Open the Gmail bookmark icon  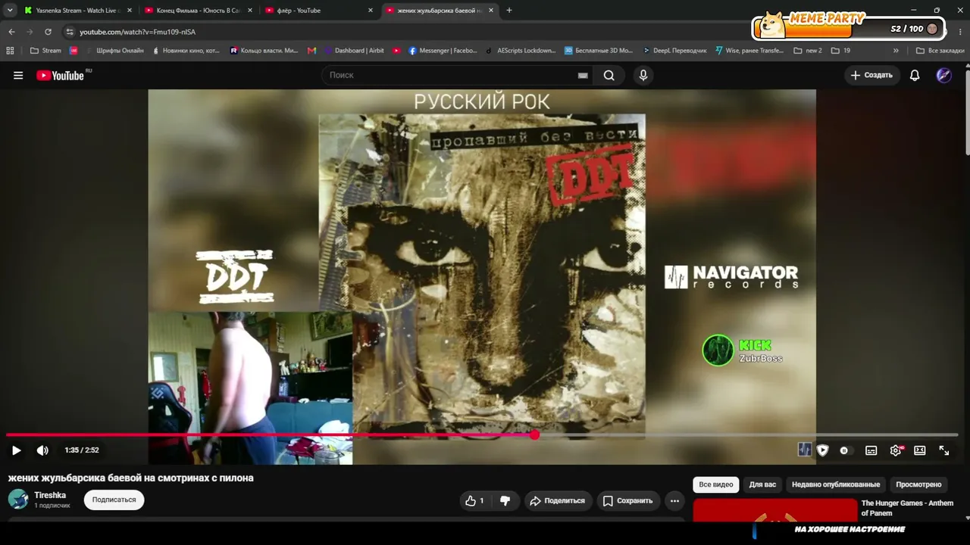pos(311,51)
